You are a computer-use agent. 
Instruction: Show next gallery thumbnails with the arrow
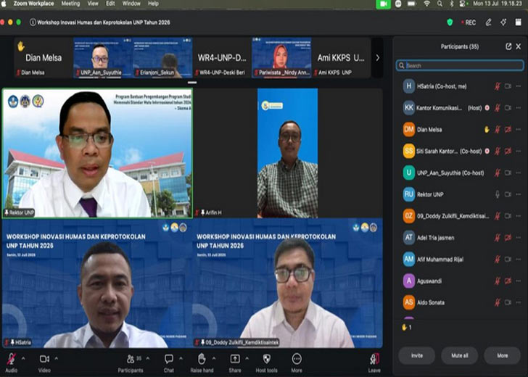[x=377, y=58]
